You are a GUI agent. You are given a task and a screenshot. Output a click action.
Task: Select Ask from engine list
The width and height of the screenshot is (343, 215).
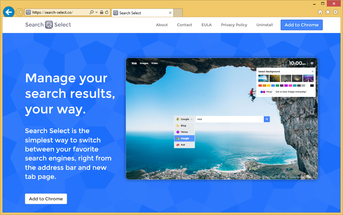[x=184, y=145]
